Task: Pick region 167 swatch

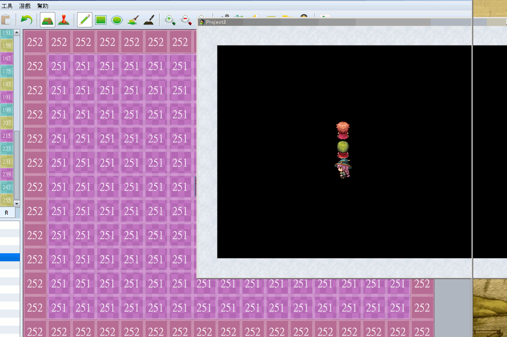Action: 6,58
